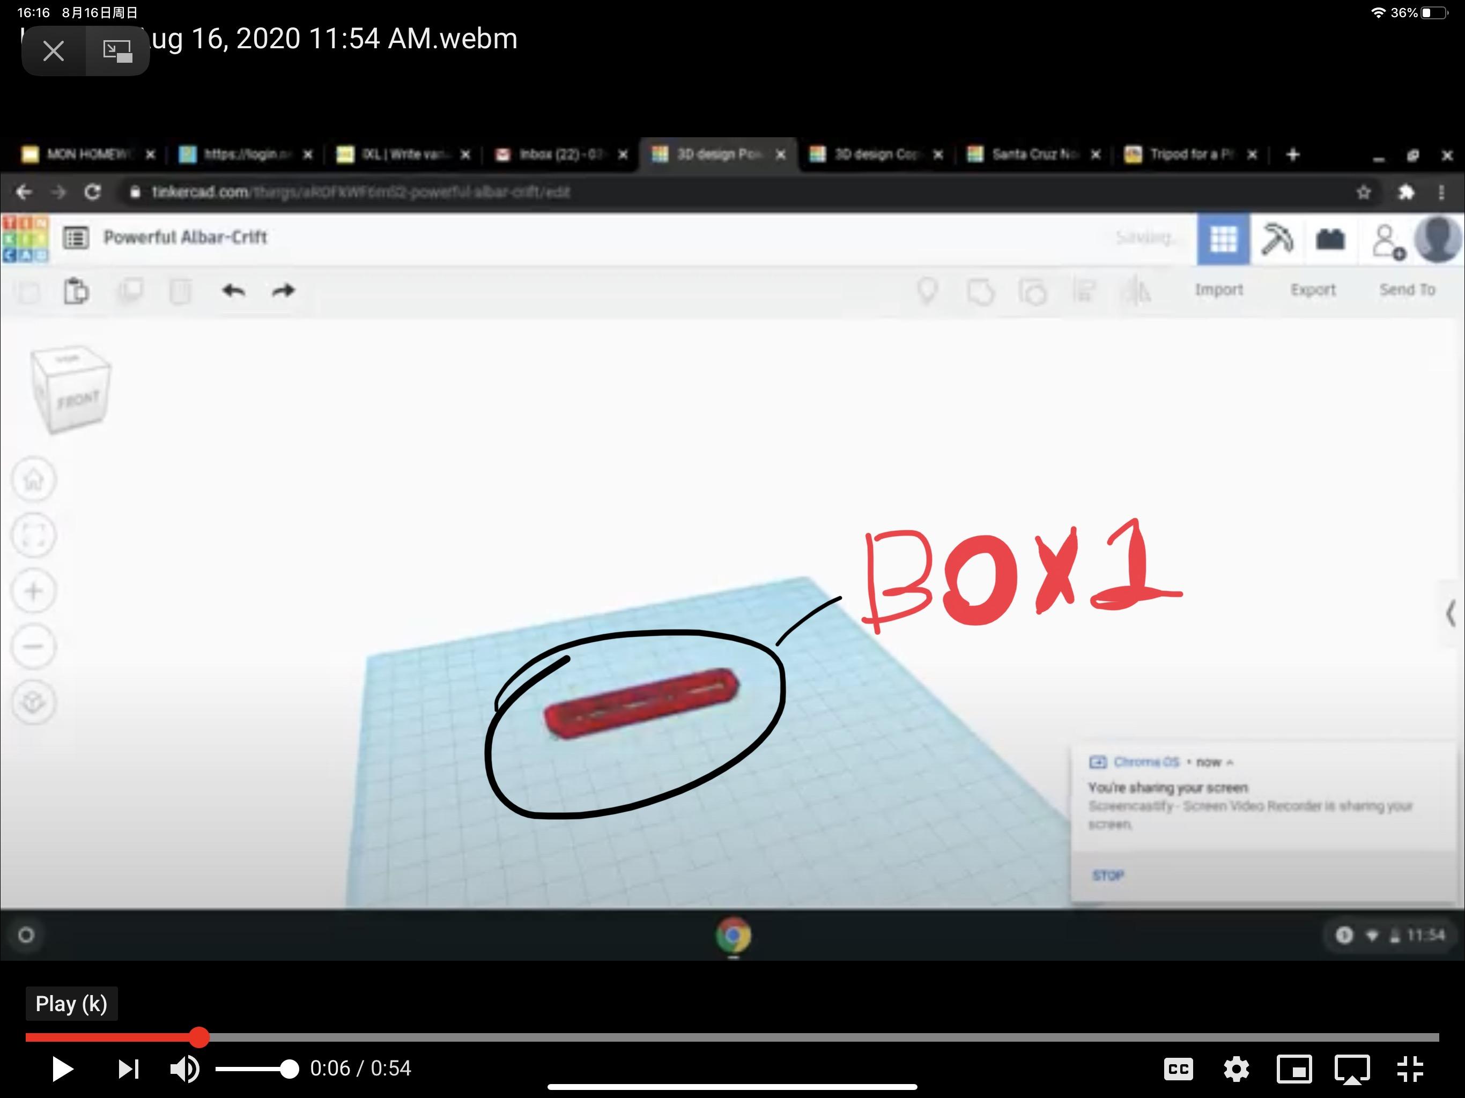Open the Tinkercad Import button
Viewport: 1465px width, 1098px height.
click(x=1219, y=290)
